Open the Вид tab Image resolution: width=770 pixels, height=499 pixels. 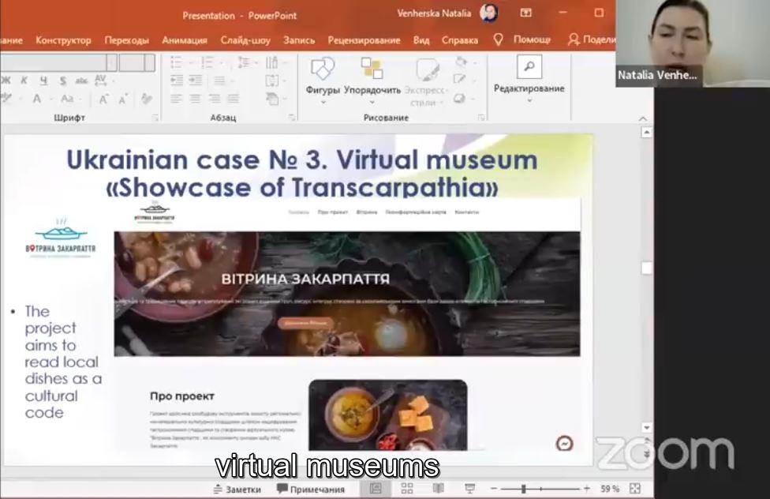(421, 39)
